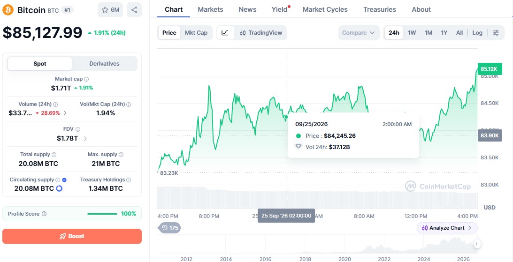Screen dimensions: 513x262
Task: Expand FDV details chevron
Action: [85, 139]
